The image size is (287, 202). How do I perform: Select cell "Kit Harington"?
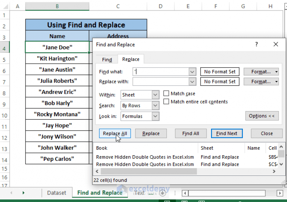[x=57, y=59]
